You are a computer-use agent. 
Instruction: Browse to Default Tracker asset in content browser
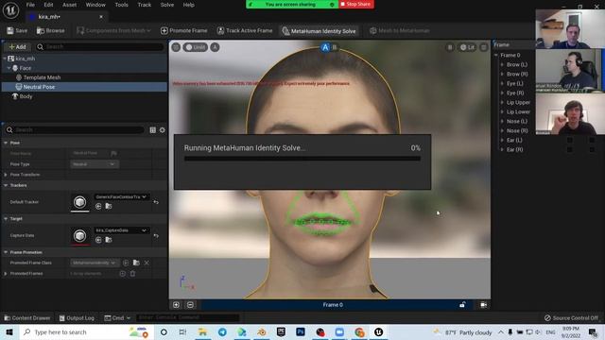click(x=109, y=206)
